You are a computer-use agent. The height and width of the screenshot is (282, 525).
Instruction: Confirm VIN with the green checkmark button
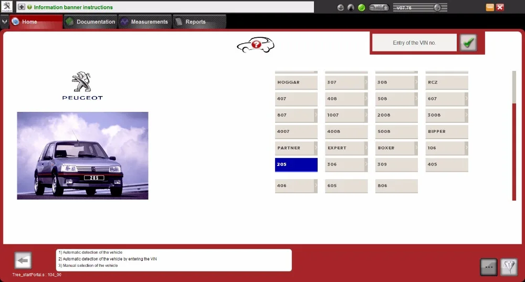[468, 43]
